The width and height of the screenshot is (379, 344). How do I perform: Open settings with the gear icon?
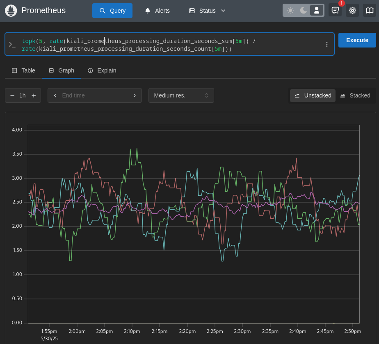click(352, 10)
